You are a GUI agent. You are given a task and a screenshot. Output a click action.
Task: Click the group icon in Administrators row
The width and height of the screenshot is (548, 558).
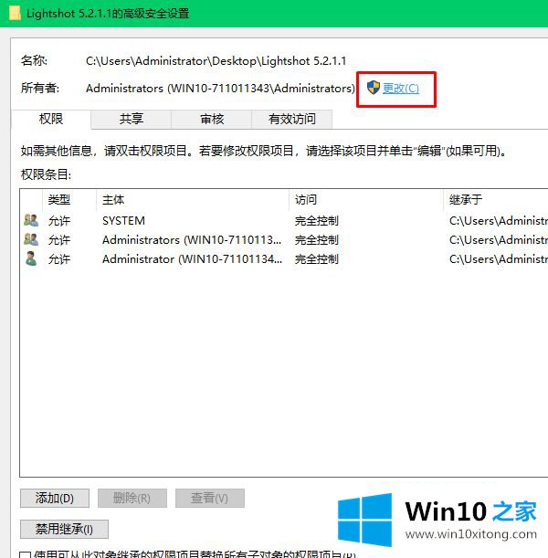pyautogui.click(x=31, y=239)
